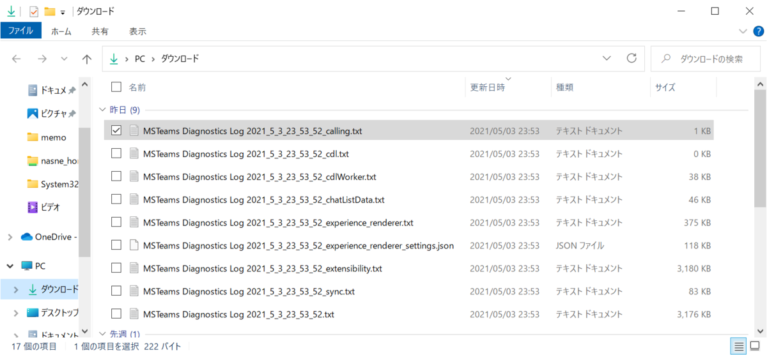Click PC in the address bar
This screenshot has height=355, width=767.
(139, 59)
